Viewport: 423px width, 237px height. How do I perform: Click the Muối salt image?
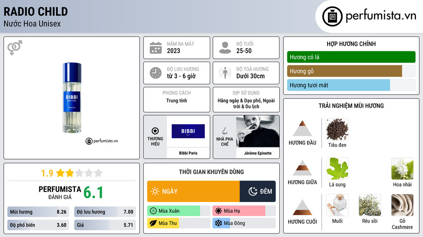pyautogui.click(x=337, y=205)
